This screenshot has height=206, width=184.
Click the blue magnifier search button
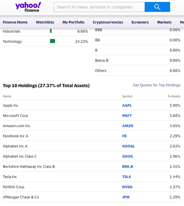tap(157, 7)
